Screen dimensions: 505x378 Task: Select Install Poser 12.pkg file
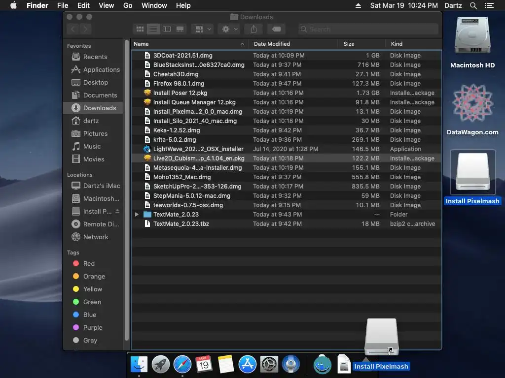(x=287, y=93)
